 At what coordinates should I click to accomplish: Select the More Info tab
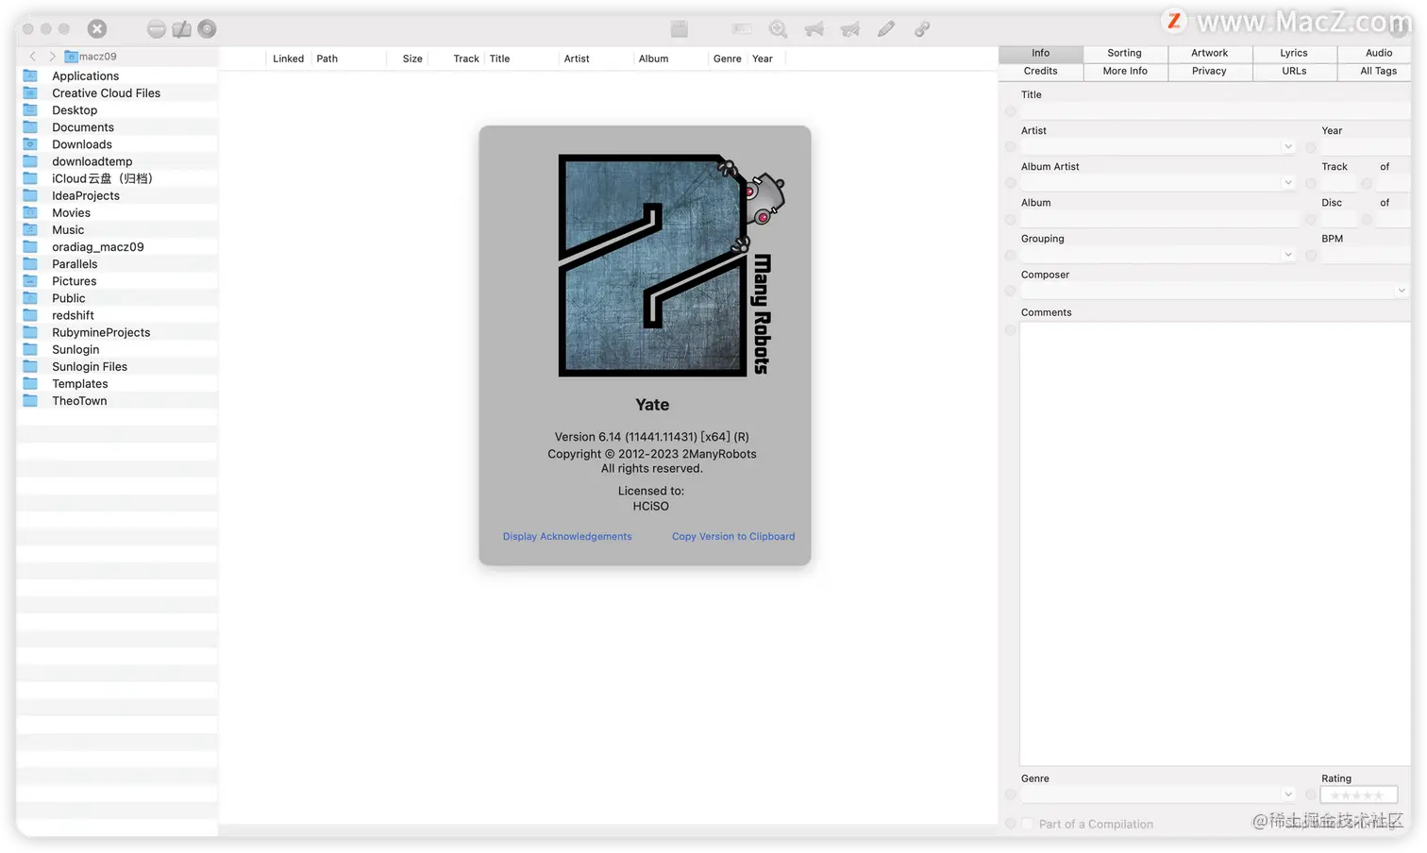[x=1125, y=71]
